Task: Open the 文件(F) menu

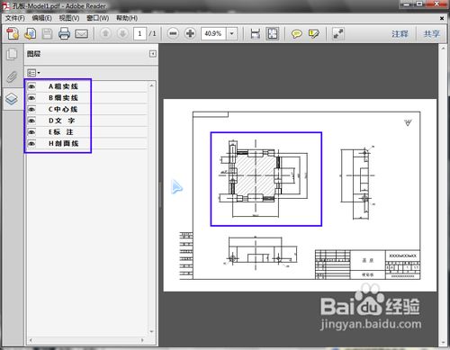Action: 15,18
